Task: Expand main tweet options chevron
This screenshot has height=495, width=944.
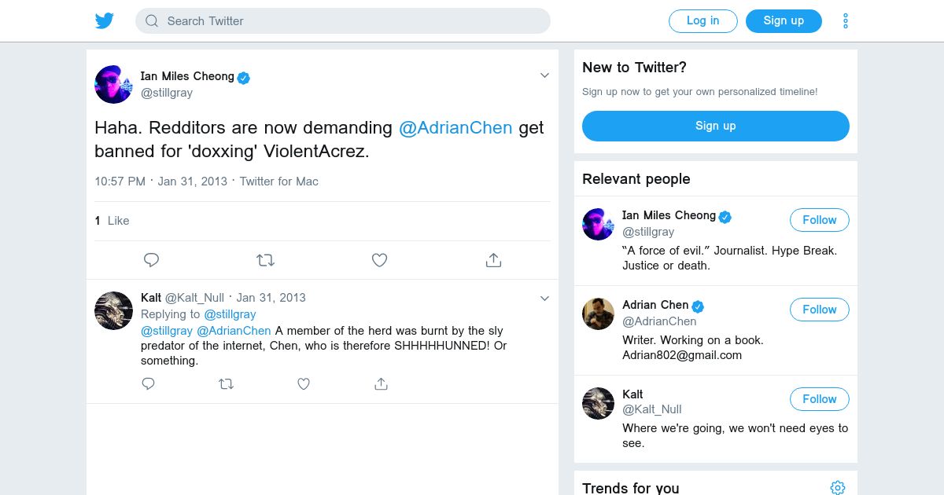Action: (544, 75)
